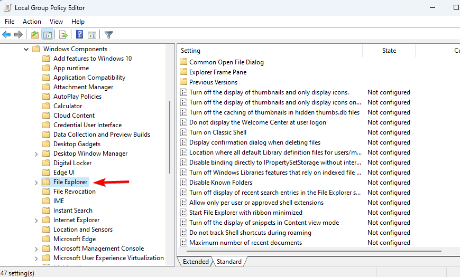Viewport: 460px width, 277px height.
Task: Collapse the Windows Components tree node
Action: pos(26,49)
